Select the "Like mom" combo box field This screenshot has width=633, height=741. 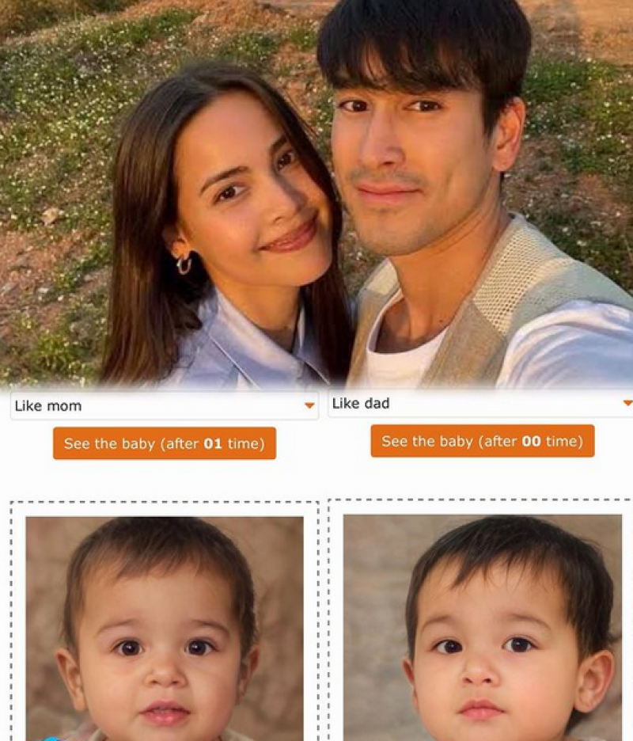click(165, 405)
